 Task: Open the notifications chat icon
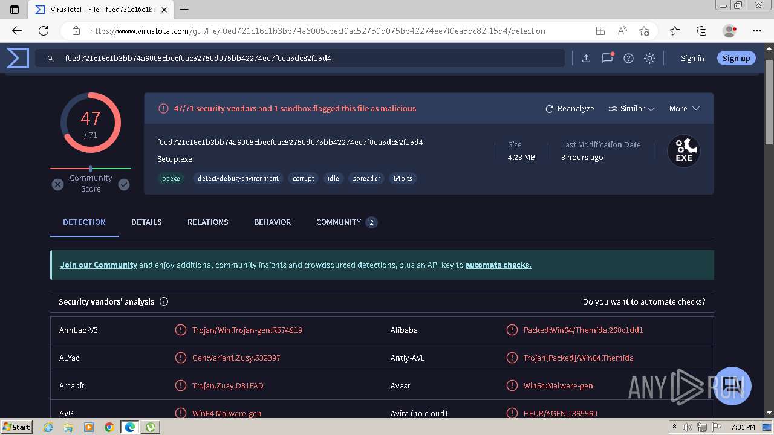607,58
